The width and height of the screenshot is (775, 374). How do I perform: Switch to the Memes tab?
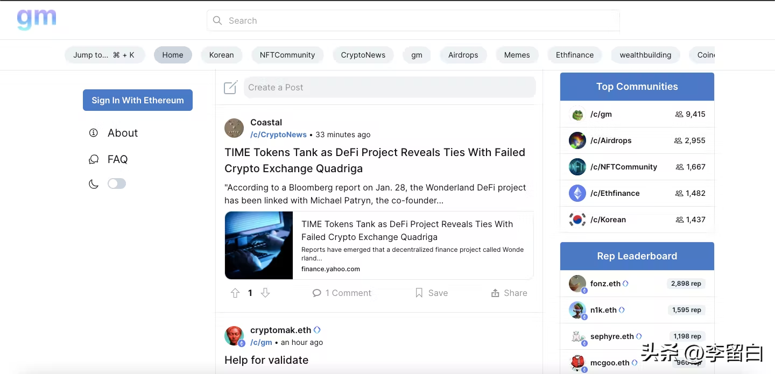(x=517, y=55)
